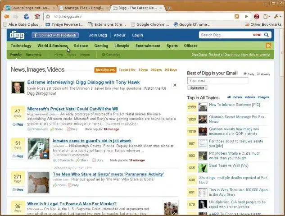The width and height of the screenshot is (285, 216).
Task: Click Digg search magnifier icon
Action: (267, 35)
